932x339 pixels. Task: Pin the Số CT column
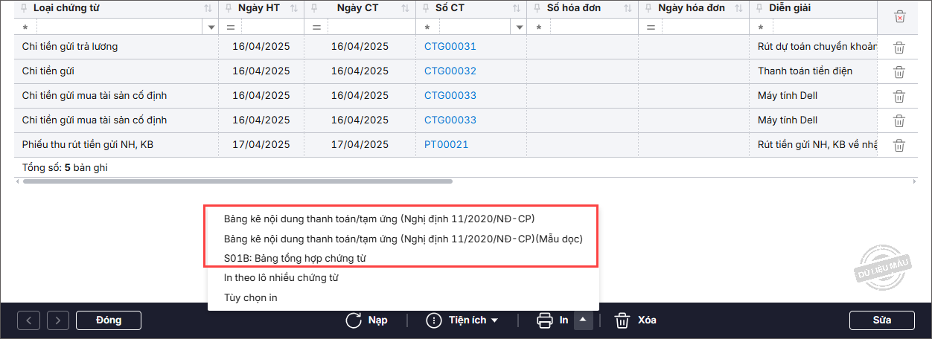(425, 8)
